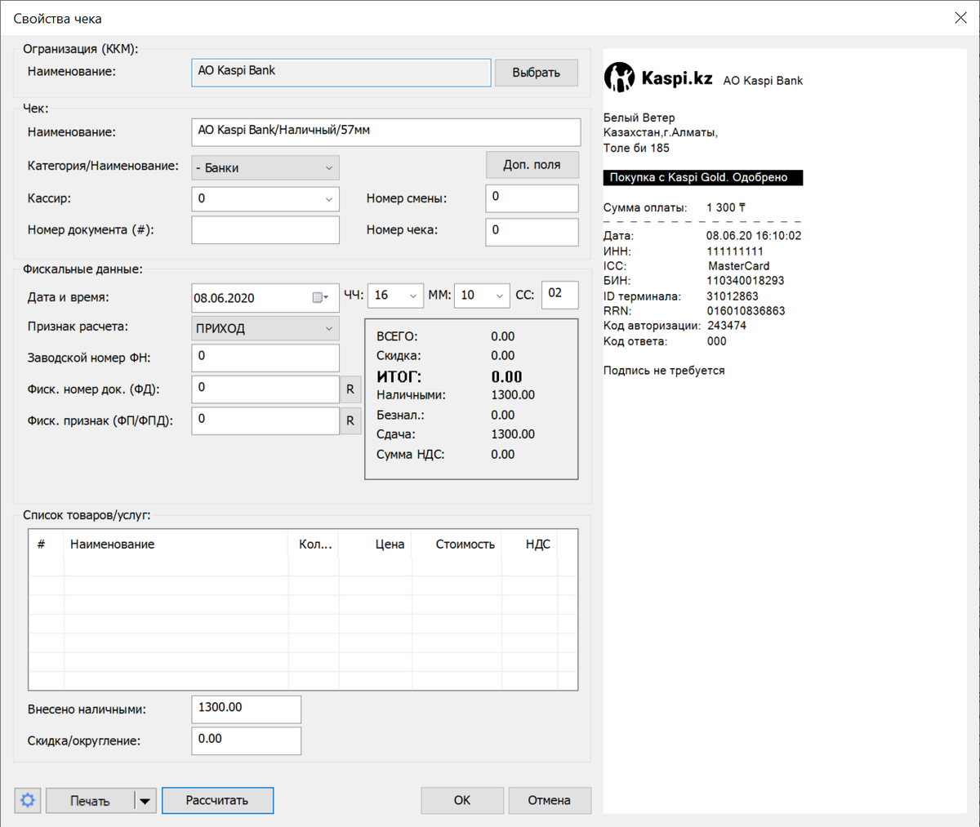Screen dimensions: 980x827
Task: Expand the Признак расчета dropdown
Action: tap(329, 328)
